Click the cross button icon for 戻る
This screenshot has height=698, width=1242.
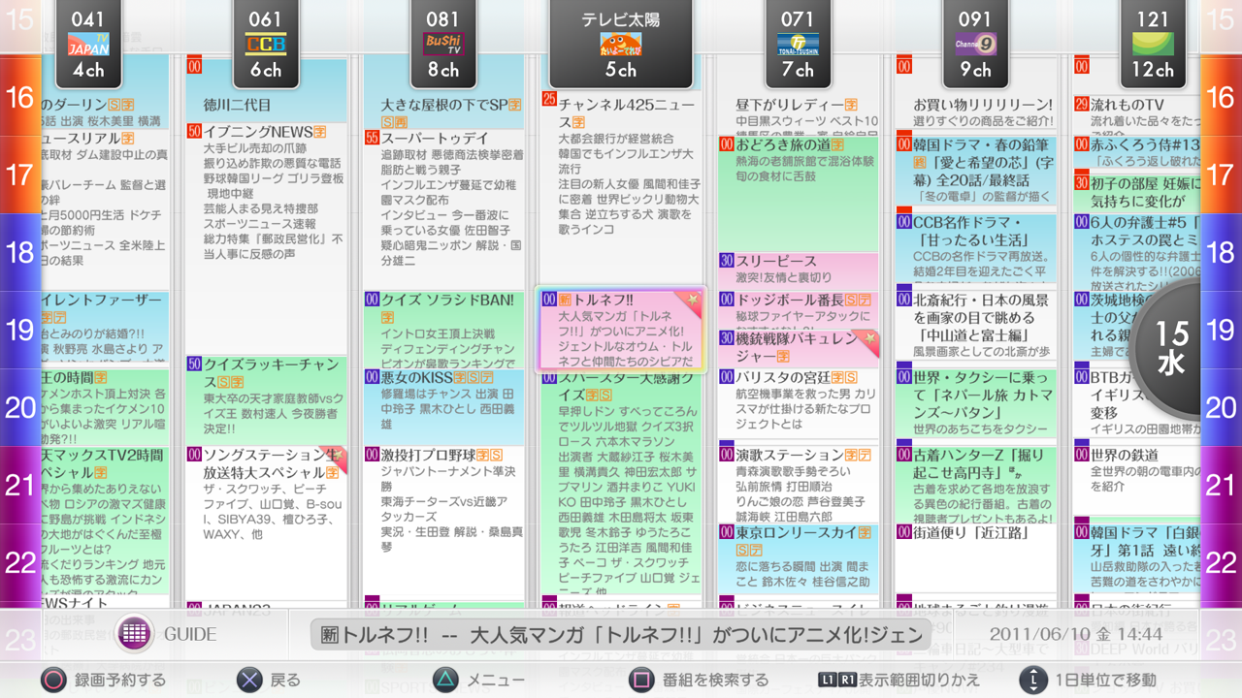click(249, 681)
